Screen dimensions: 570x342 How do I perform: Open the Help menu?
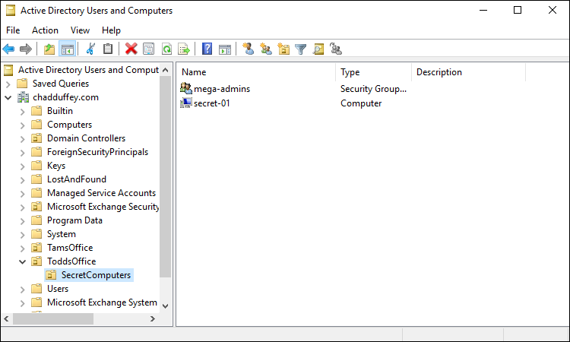(111, 30)
